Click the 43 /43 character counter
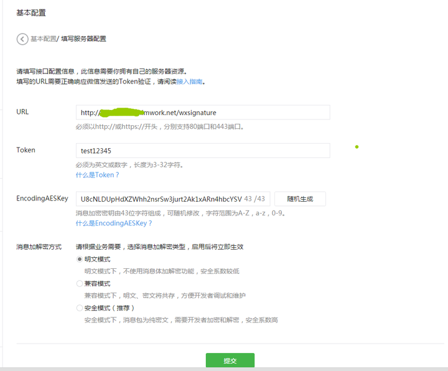 pos(254,199)
